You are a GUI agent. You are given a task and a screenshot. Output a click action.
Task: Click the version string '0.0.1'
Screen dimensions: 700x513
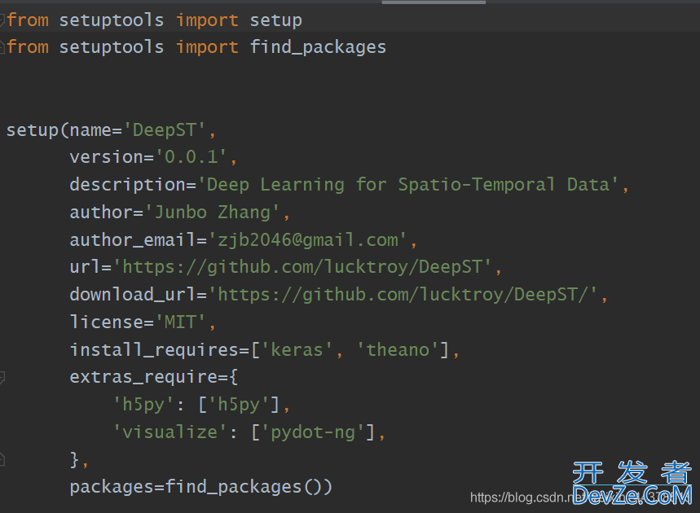pos(191,157)
